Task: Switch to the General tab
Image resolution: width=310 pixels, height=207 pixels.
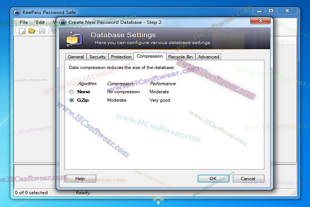Action: pos(76,57)
